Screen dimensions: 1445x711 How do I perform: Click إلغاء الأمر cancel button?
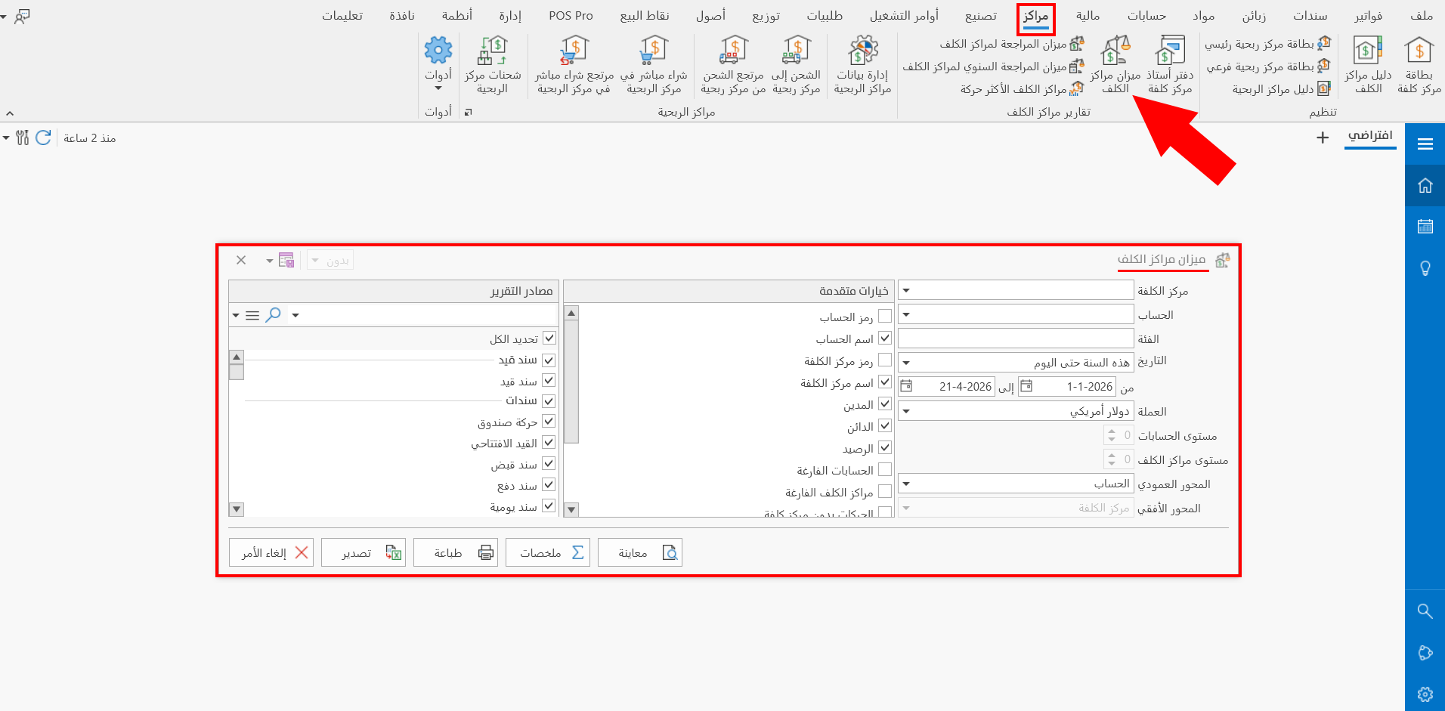271,552
